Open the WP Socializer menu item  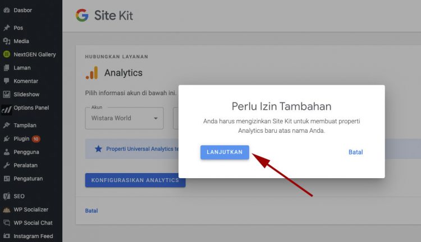tap(31, 210)
